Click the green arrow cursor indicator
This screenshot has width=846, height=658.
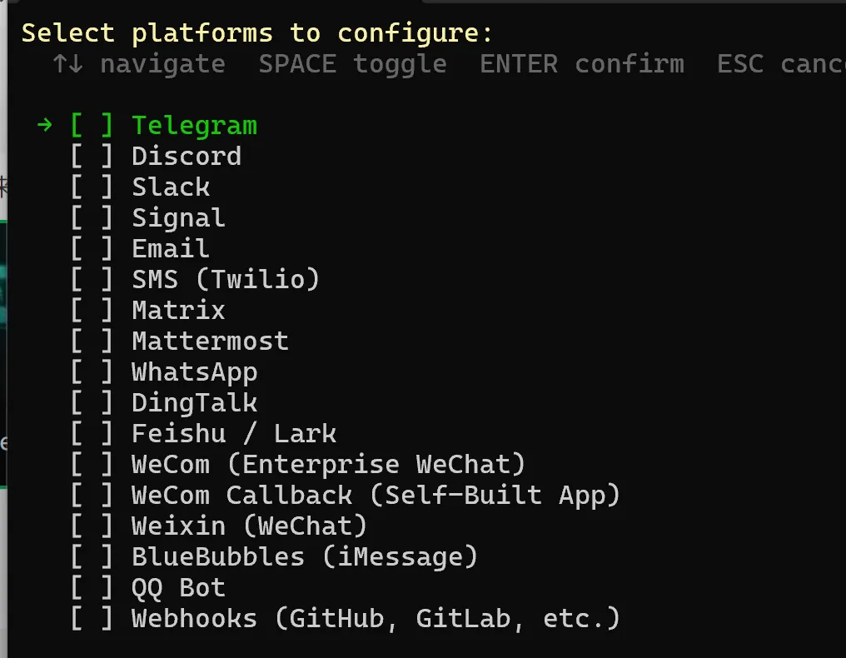(45, 126)
